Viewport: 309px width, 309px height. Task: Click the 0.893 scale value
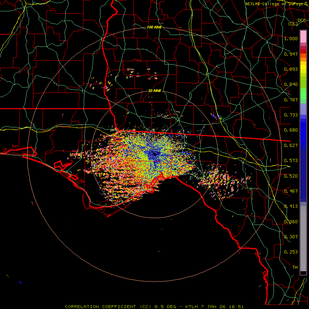[291, 69]
